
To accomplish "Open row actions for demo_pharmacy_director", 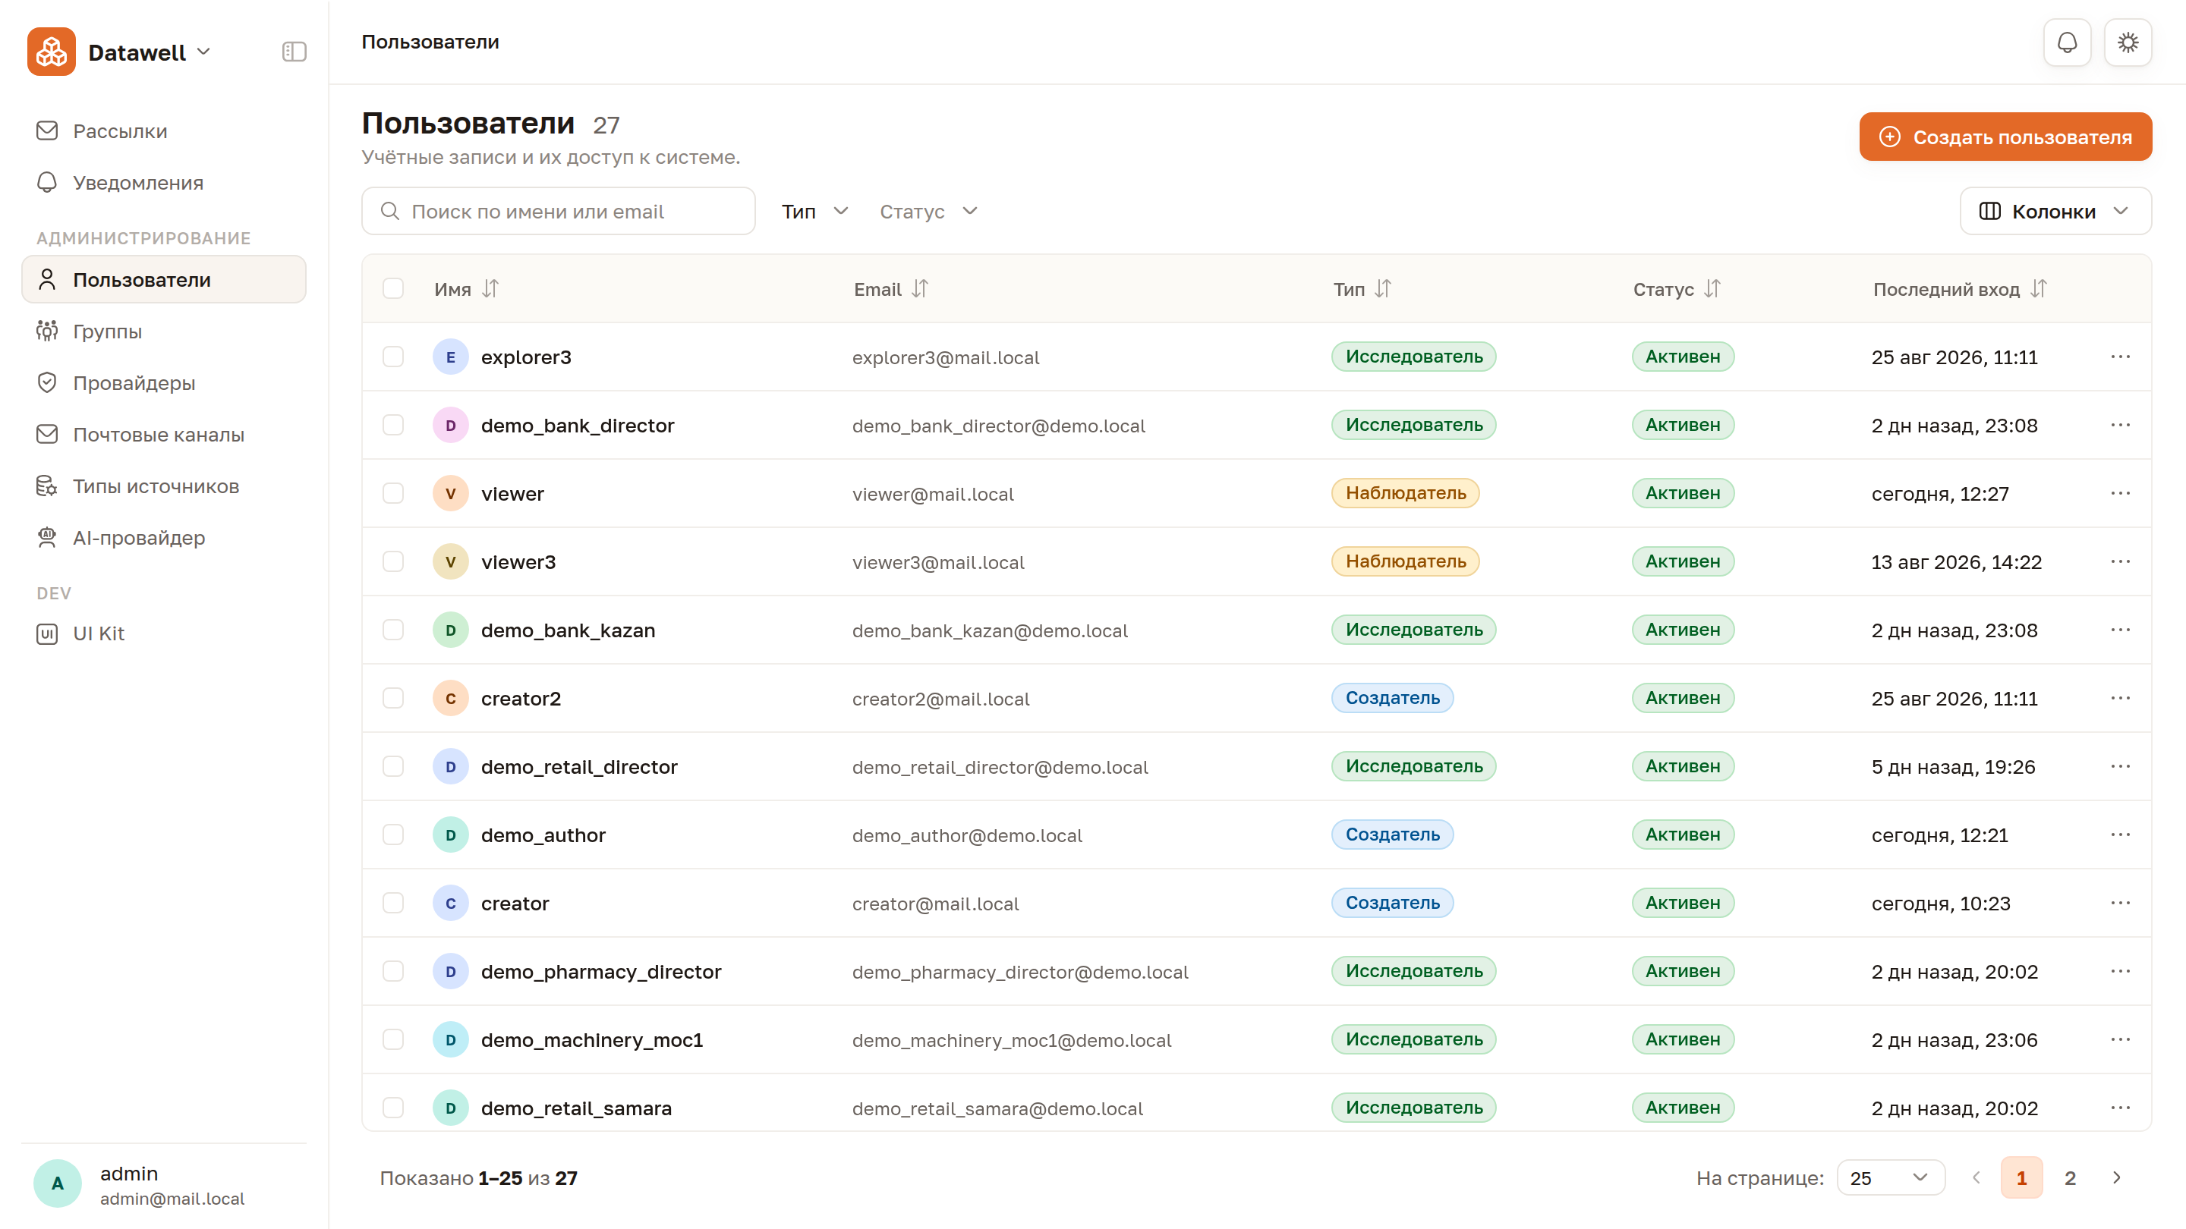I will 2120,971.
